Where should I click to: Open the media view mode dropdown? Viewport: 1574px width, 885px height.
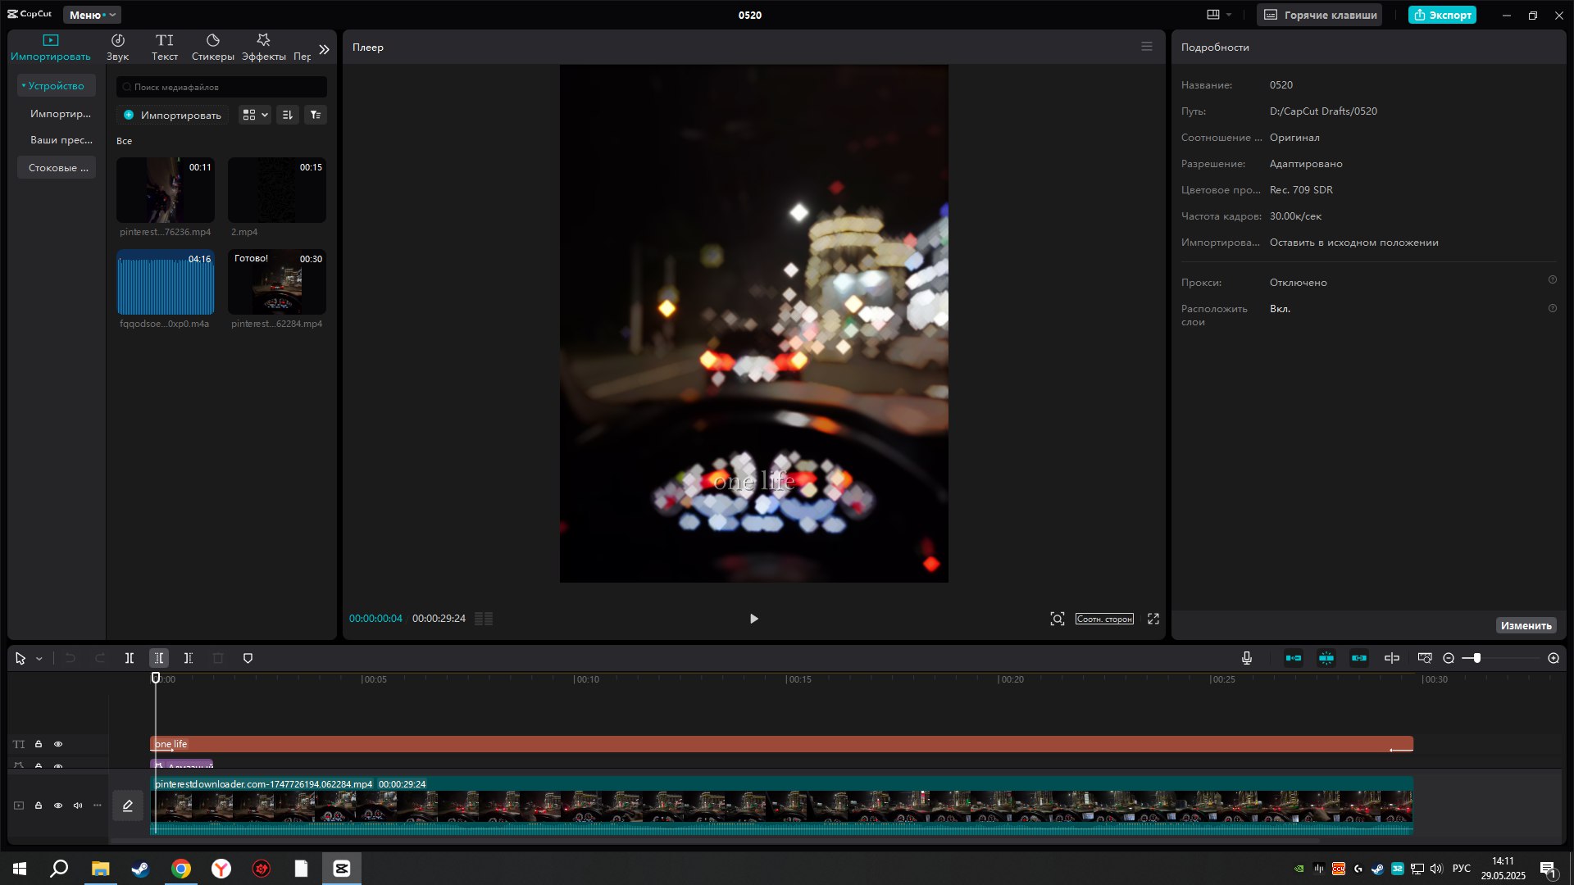[x=255, y=115]
